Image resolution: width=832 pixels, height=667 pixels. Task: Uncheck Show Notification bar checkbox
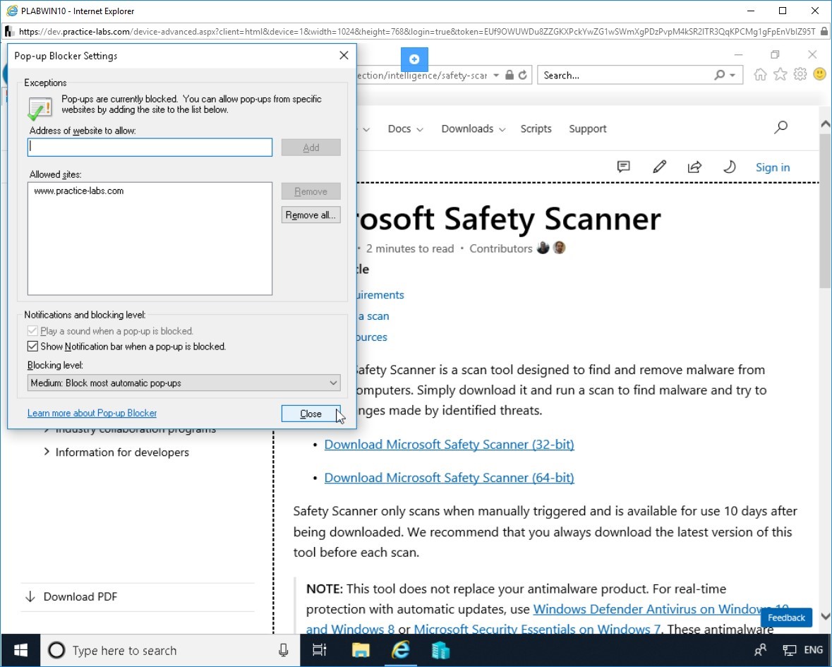[32, 347]
